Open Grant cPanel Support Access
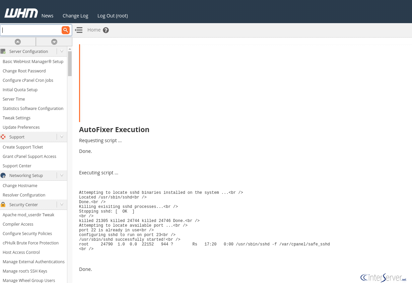The height and width of the screenshot is (283, 412). (x=29, y=156)
